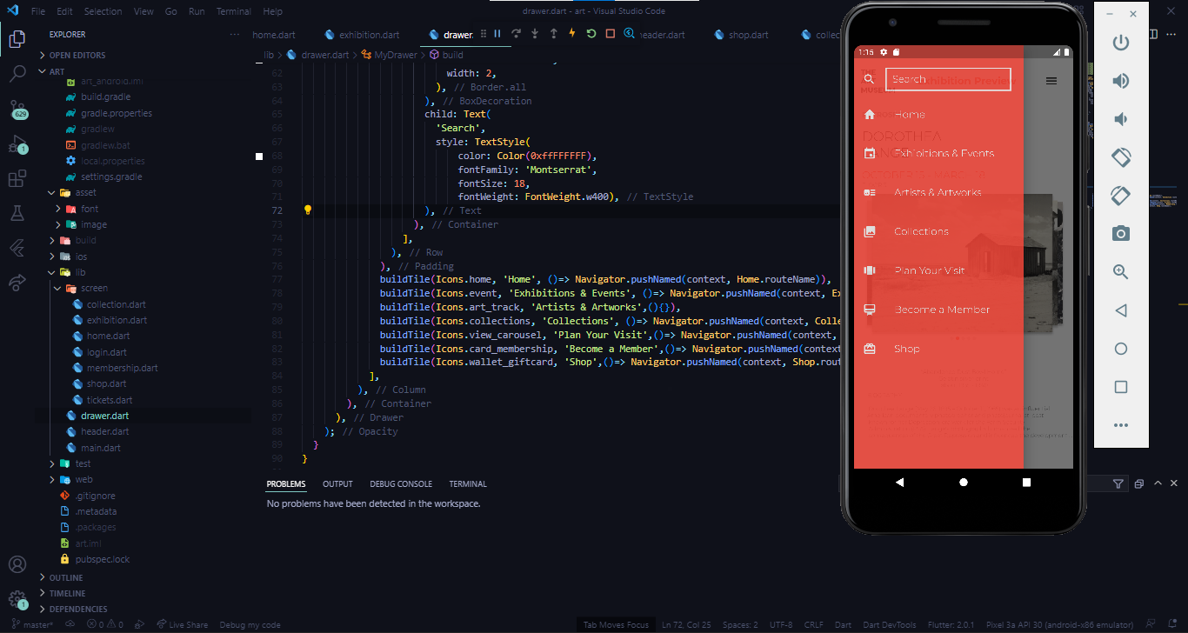
Task: Click the Pause icon in the debug toolbar
Action: click(497, 33)
